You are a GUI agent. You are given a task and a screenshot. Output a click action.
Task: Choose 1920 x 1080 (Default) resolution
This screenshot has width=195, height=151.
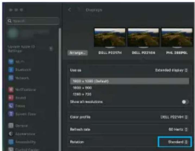pyautogui.click(x=130, y=81)
